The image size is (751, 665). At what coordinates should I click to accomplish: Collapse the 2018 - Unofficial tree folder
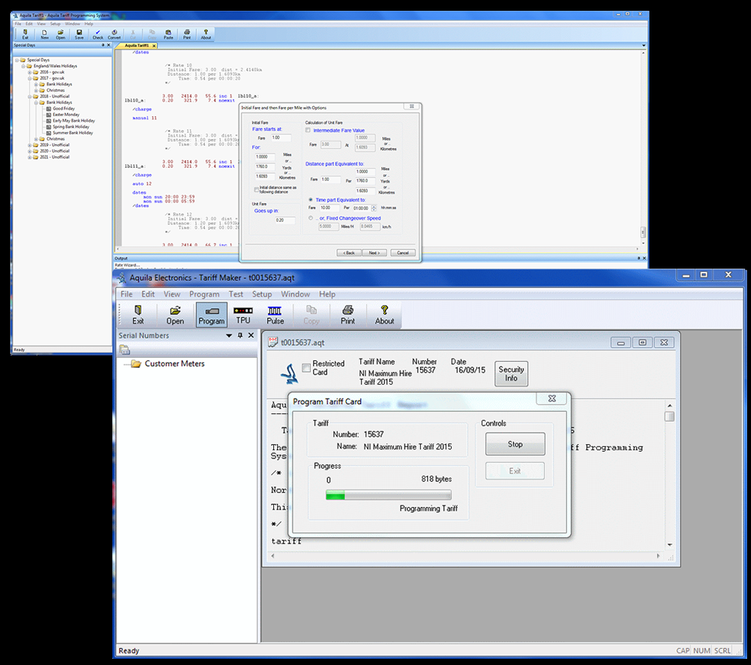[29, 96]
